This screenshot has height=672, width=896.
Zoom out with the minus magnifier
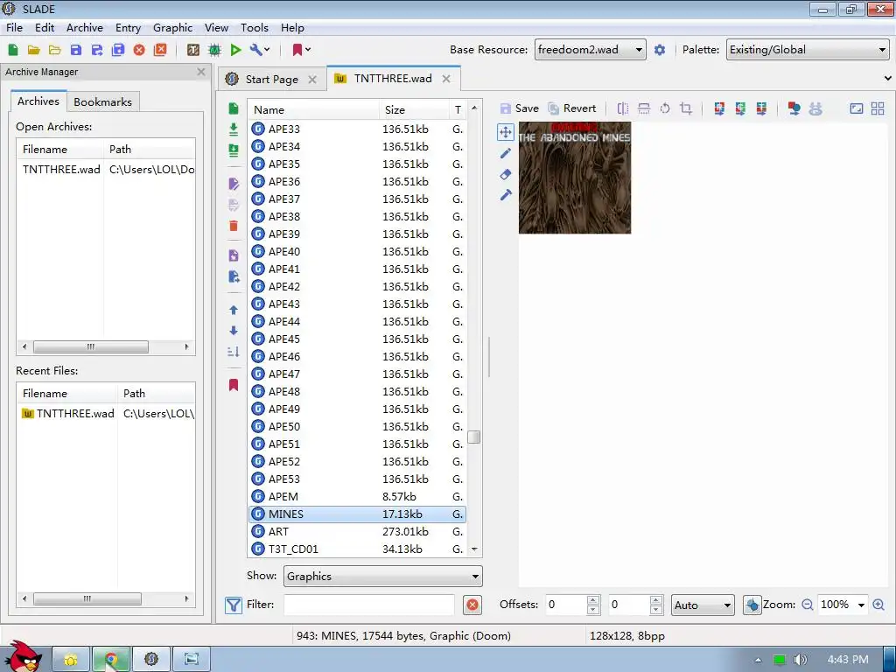point(807,605)
